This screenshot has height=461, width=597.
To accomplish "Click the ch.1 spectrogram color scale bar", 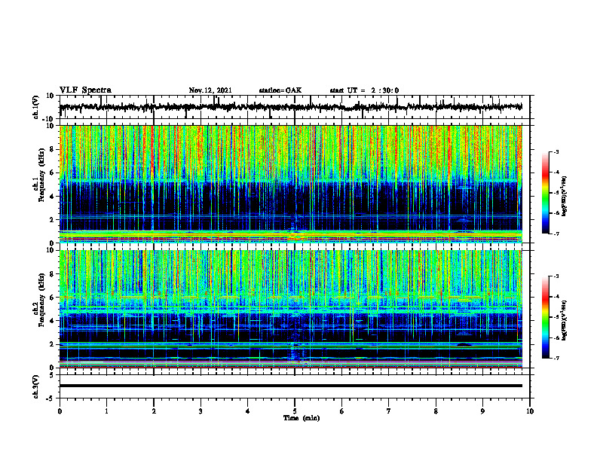I will pyautogui.click(x=546, y=193).
